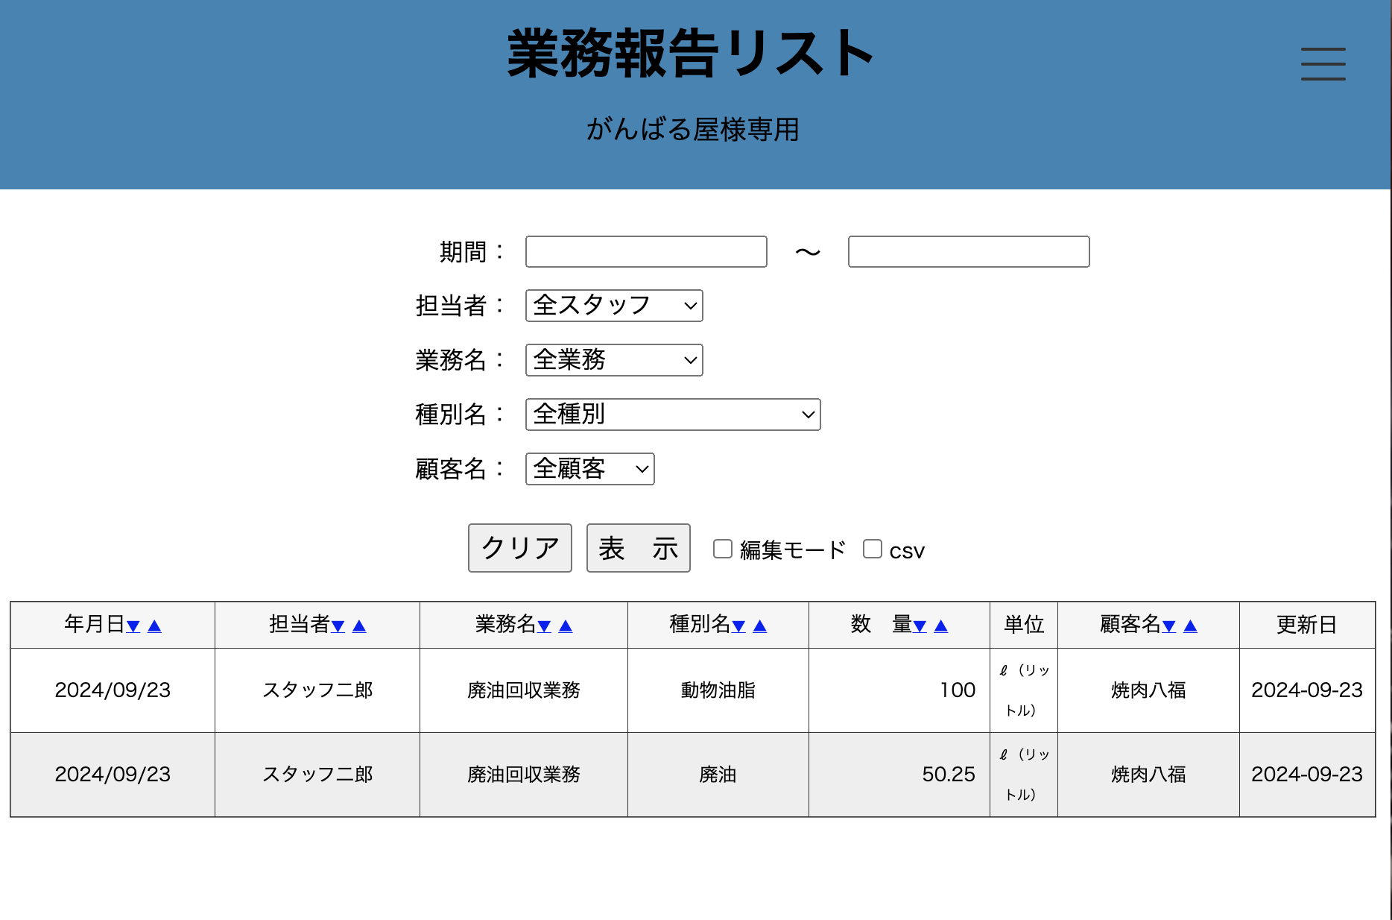Expand the 担当者 全スタッフ dropdown
Viewport: 1392px width, 920px height.
pos(614,306)
